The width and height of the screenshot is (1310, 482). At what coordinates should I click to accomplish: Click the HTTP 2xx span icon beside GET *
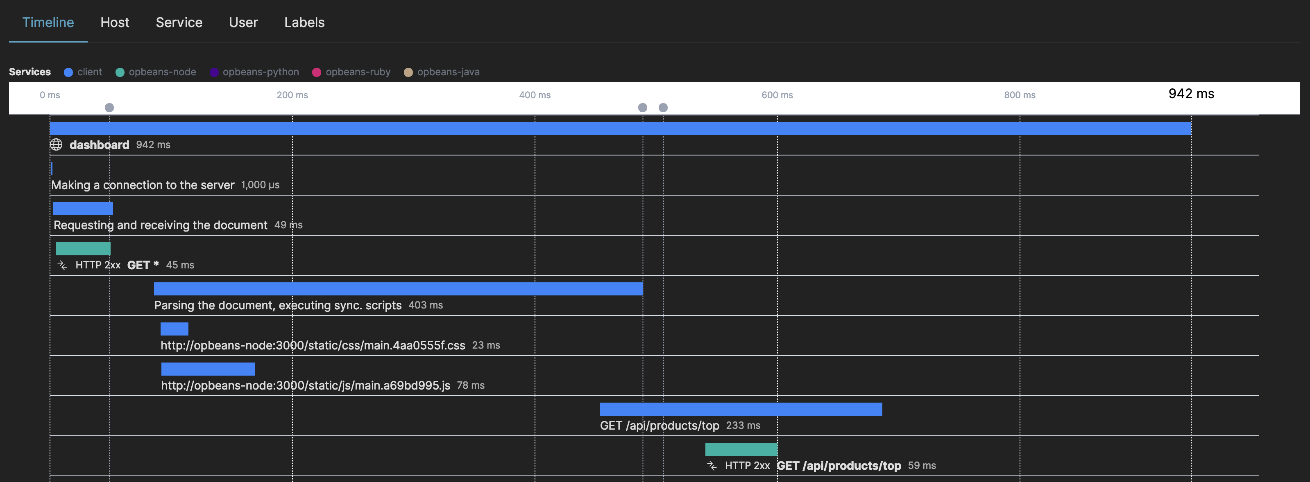click(62, 265)
